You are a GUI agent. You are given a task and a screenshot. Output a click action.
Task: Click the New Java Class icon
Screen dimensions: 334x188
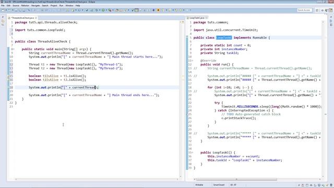tap(79, 10)
